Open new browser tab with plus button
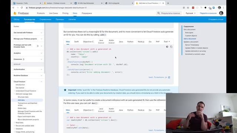 [x=168, y=3]
